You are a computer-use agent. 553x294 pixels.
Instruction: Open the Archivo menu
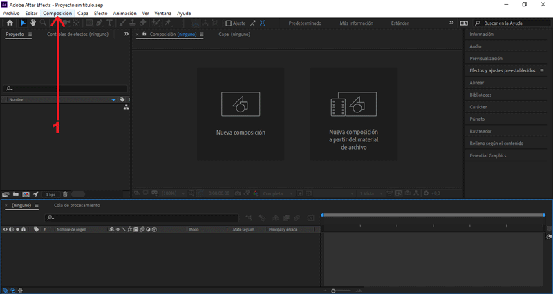click(x=11, y=13)
